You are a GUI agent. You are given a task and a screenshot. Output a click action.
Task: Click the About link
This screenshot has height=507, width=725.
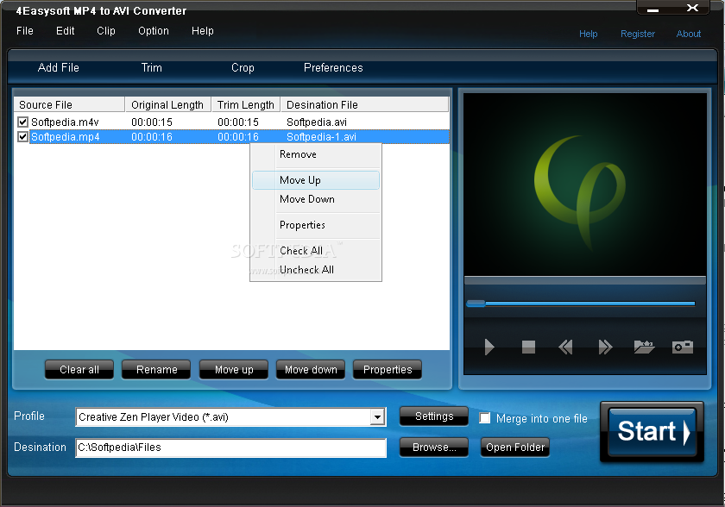pyautogui.click(x=689, y=34)
